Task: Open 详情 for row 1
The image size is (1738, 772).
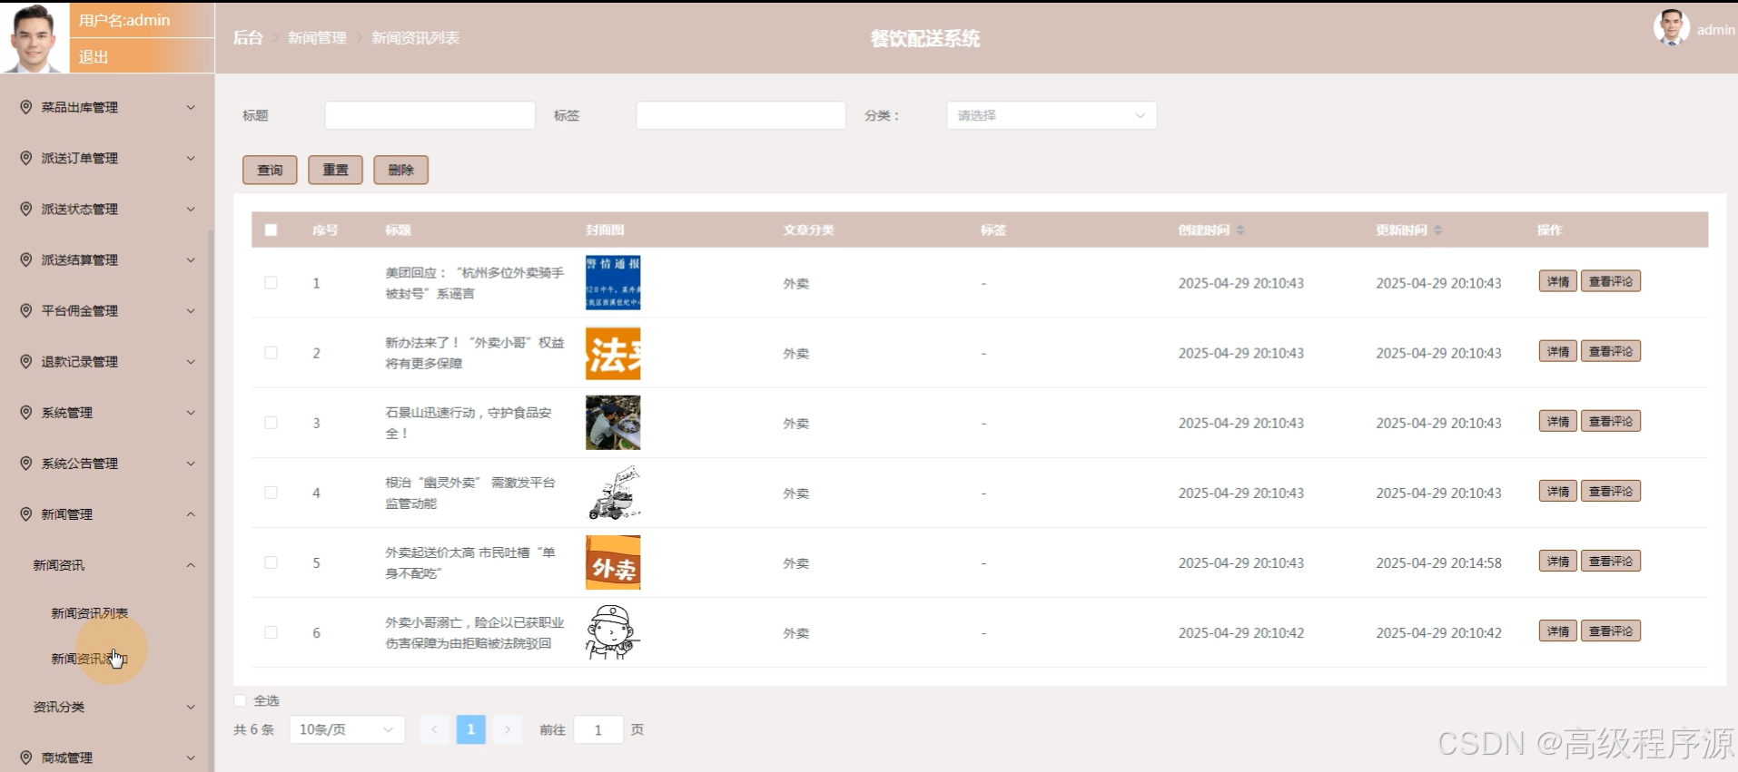Action: tap(1557, 281)
